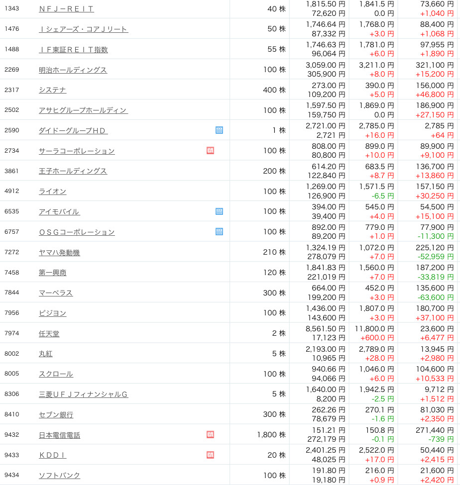
Task: Click 王子ホールディングス price 683.5 円
Action: 379,167
